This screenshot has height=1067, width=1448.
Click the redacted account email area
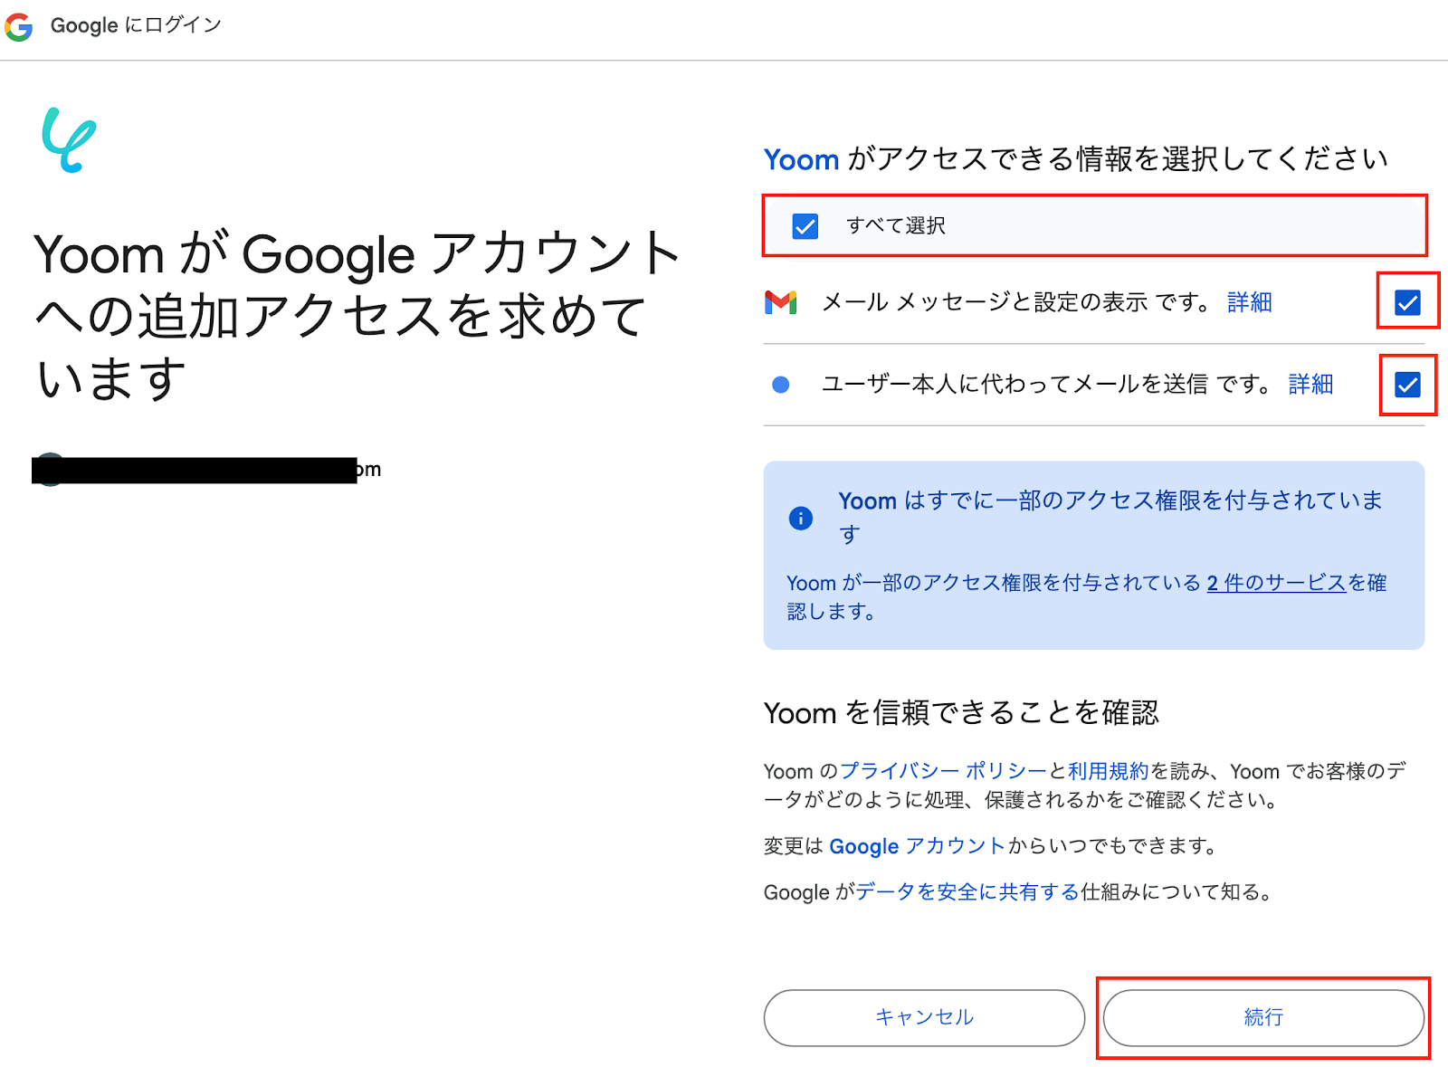point(199,469)
